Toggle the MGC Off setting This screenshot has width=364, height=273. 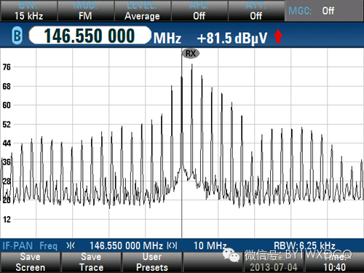coord(324,11)
